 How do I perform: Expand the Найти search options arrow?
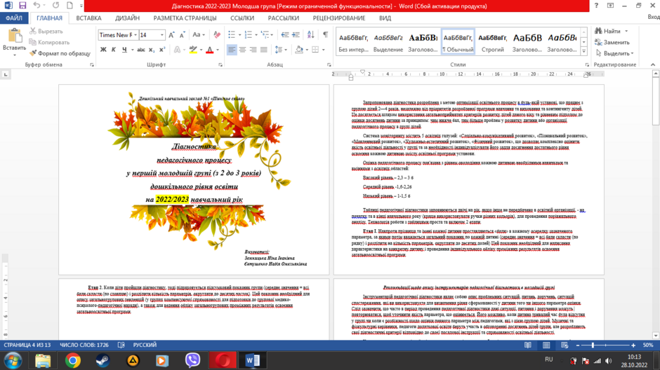[x=626, y=31]
